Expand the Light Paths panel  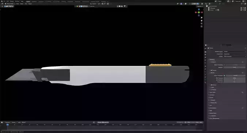(x=212, y=92)
